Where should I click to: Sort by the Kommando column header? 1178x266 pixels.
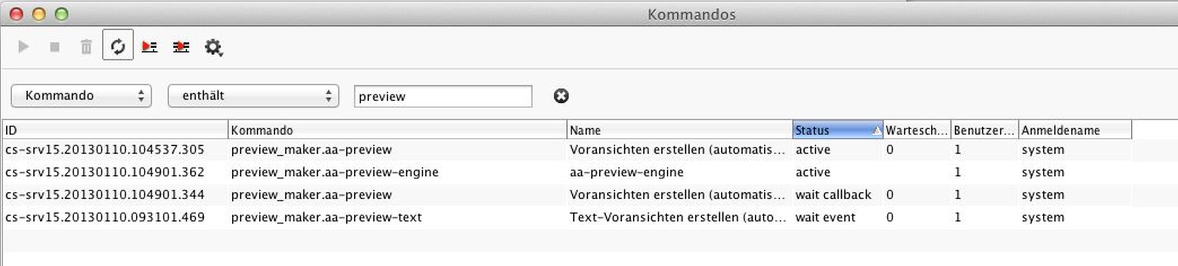(397, 130)
